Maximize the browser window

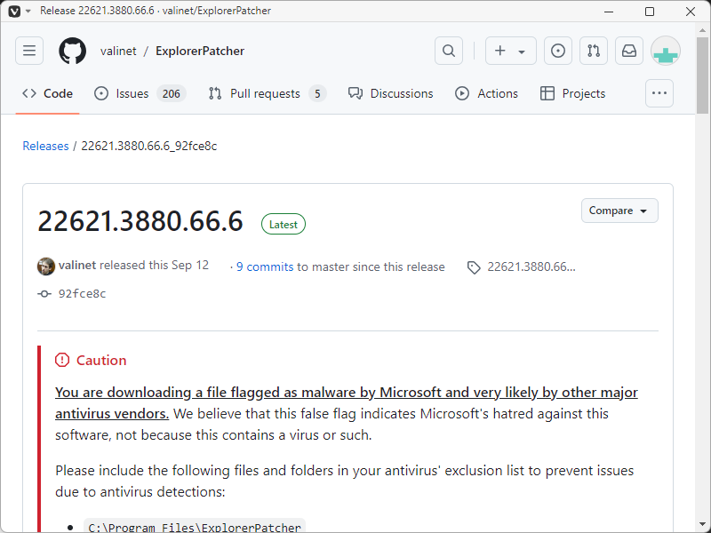(650, 12)
